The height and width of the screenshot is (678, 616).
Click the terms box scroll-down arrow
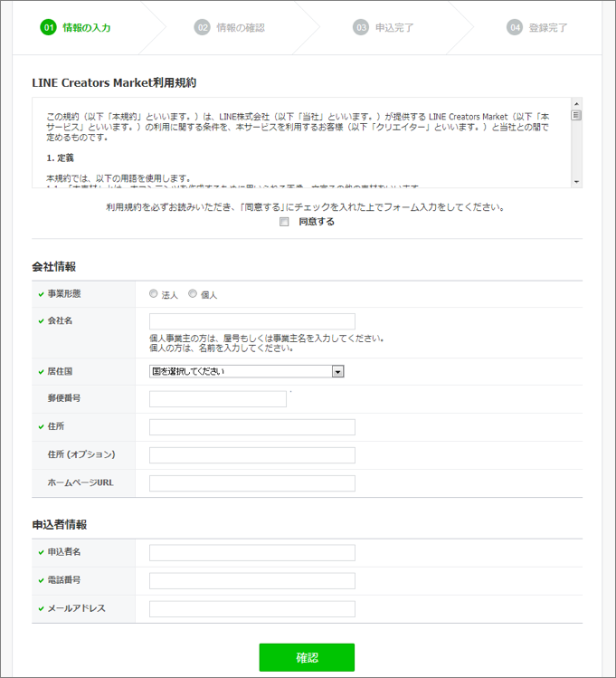[x=576, y=182]
